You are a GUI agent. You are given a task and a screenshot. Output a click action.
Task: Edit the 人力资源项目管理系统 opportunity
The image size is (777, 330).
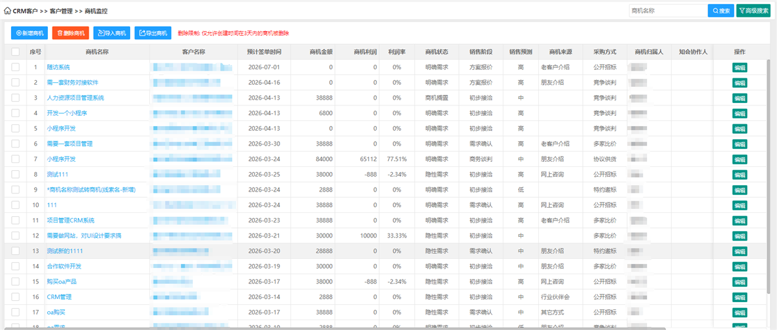[x=739, y=98]
